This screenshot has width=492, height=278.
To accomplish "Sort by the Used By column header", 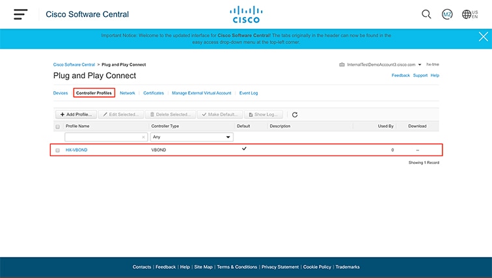I will click(x=386, y=126).
